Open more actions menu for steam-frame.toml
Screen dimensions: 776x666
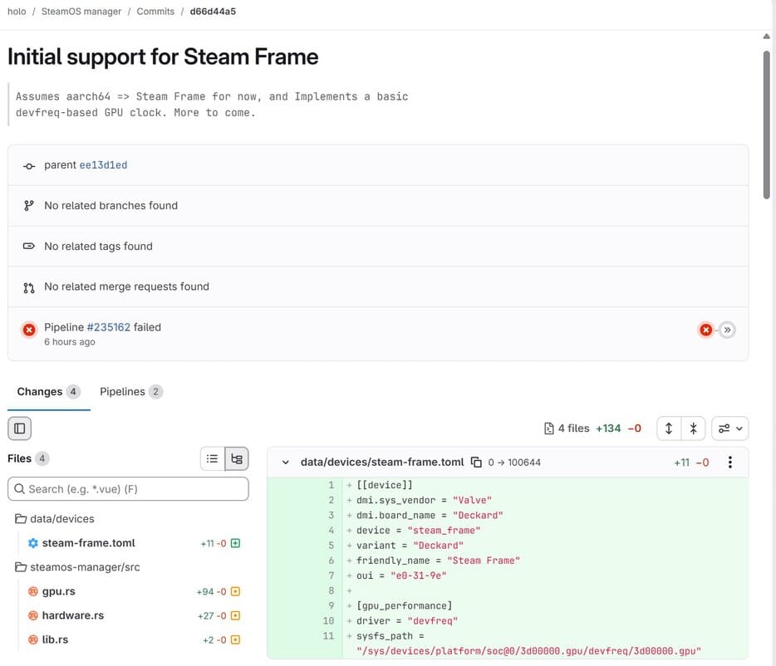pos(730,463)
